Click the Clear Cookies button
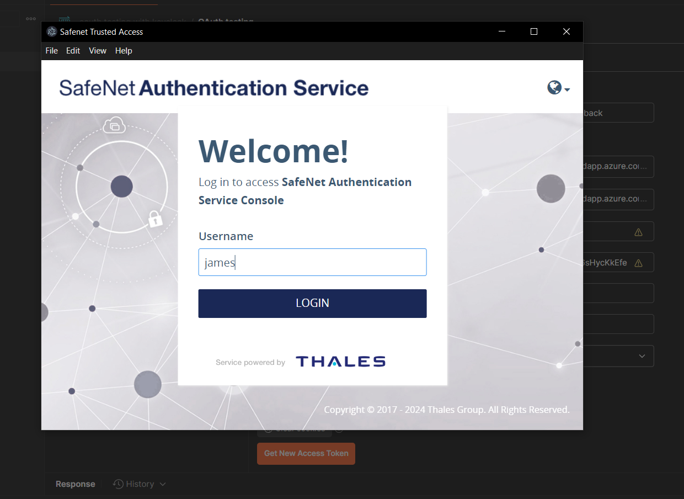Image resolution: width=684 pixels, height=499 pixels. coord(294,428)
